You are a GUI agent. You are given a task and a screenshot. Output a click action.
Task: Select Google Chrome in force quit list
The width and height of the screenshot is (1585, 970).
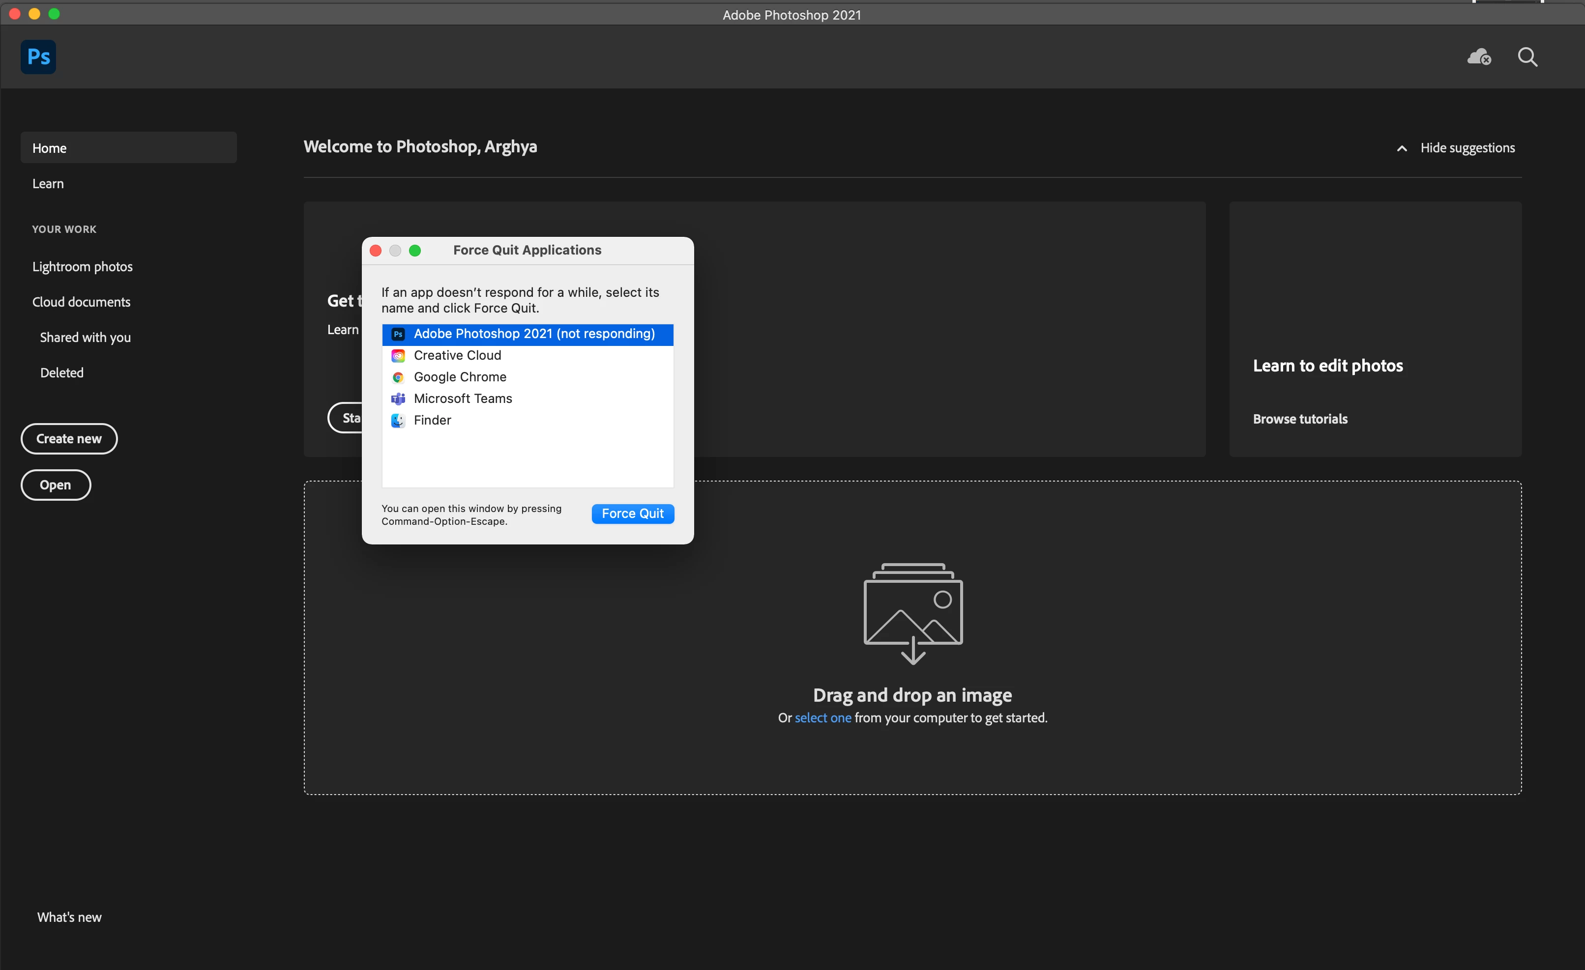point(460,377)
